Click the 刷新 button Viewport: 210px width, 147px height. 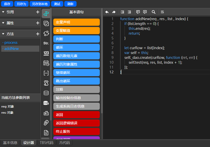point(70,4)
